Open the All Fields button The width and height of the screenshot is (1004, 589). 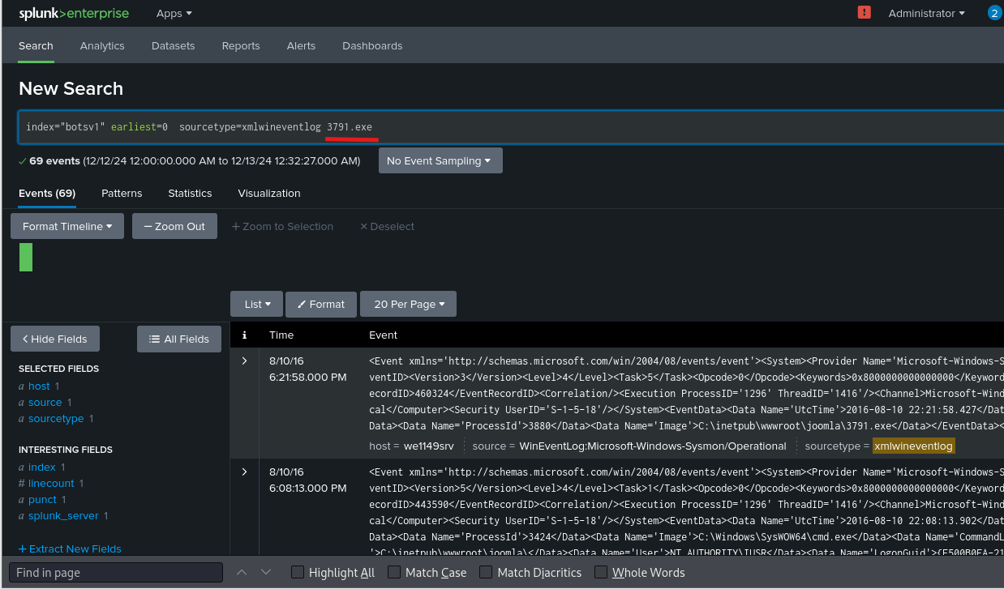179,339
